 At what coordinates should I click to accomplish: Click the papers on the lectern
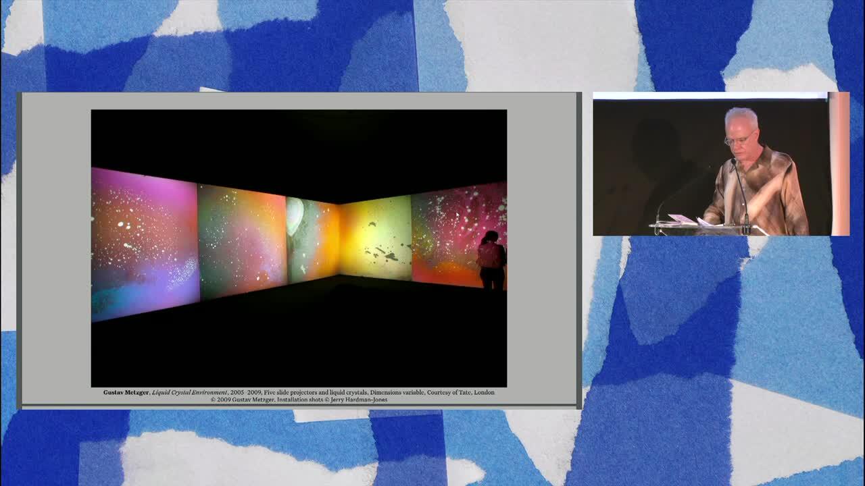tap(681, 219)
